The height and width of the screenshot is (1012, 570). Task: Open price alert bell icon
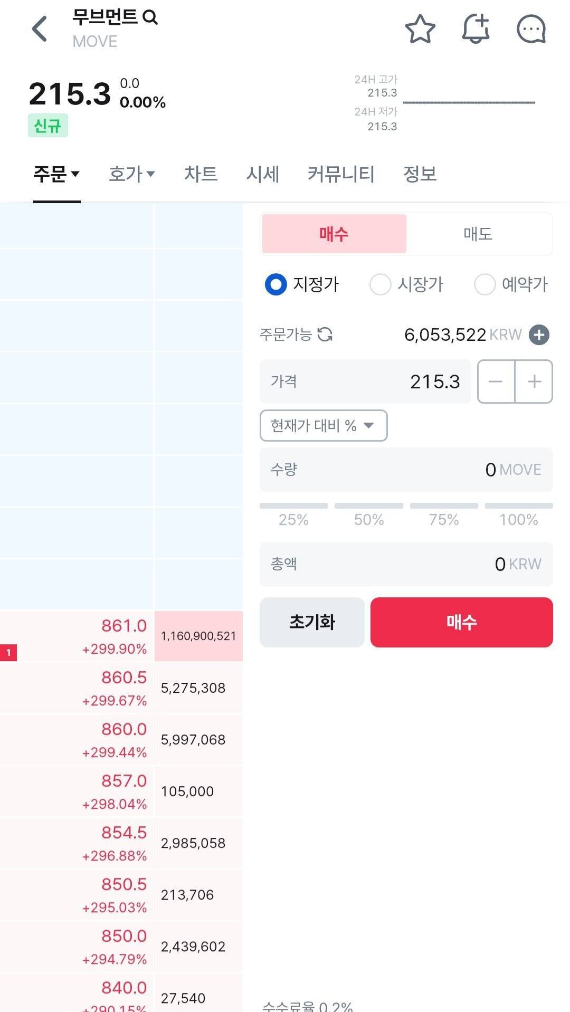(x=474, y=30)
